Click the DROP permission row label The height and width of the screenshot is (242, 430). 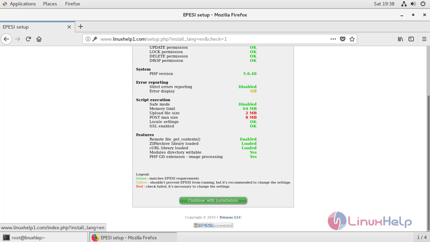point(166,61)
